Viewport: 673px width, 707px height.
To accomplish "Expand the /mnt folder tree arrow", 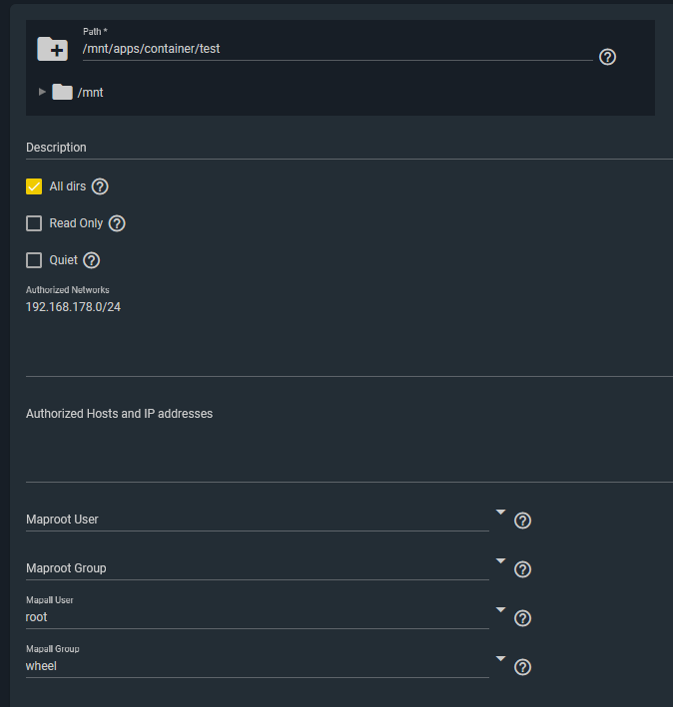I will (x=42, y=92).
